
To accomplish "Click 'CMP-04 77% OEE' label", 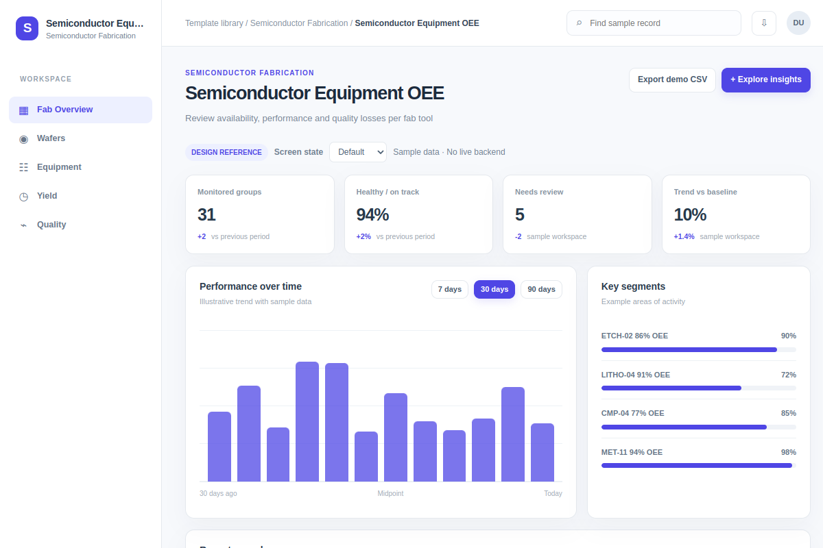I will click(x=633, y=413).
